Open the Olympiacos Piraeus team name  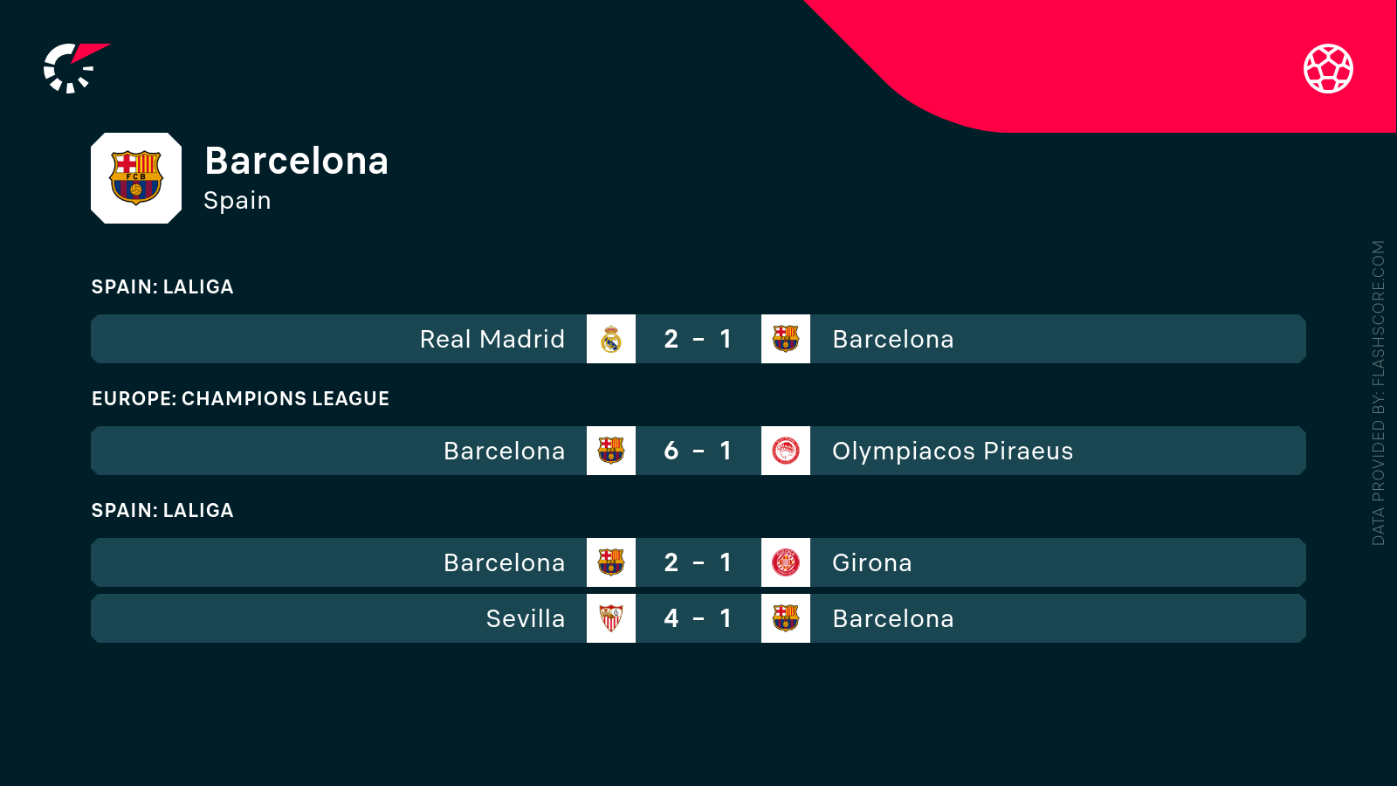click(x=953, y=451)
